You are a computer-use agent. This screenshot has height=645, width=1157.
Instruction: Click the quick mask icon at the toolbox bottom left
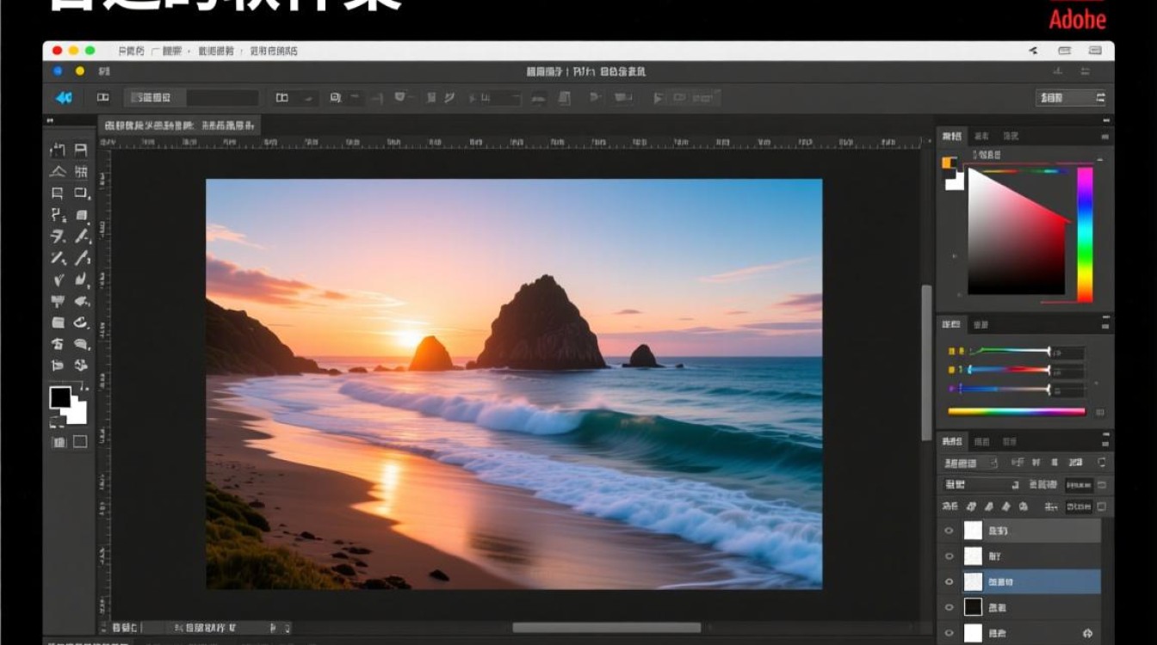[x=59, y=442]
